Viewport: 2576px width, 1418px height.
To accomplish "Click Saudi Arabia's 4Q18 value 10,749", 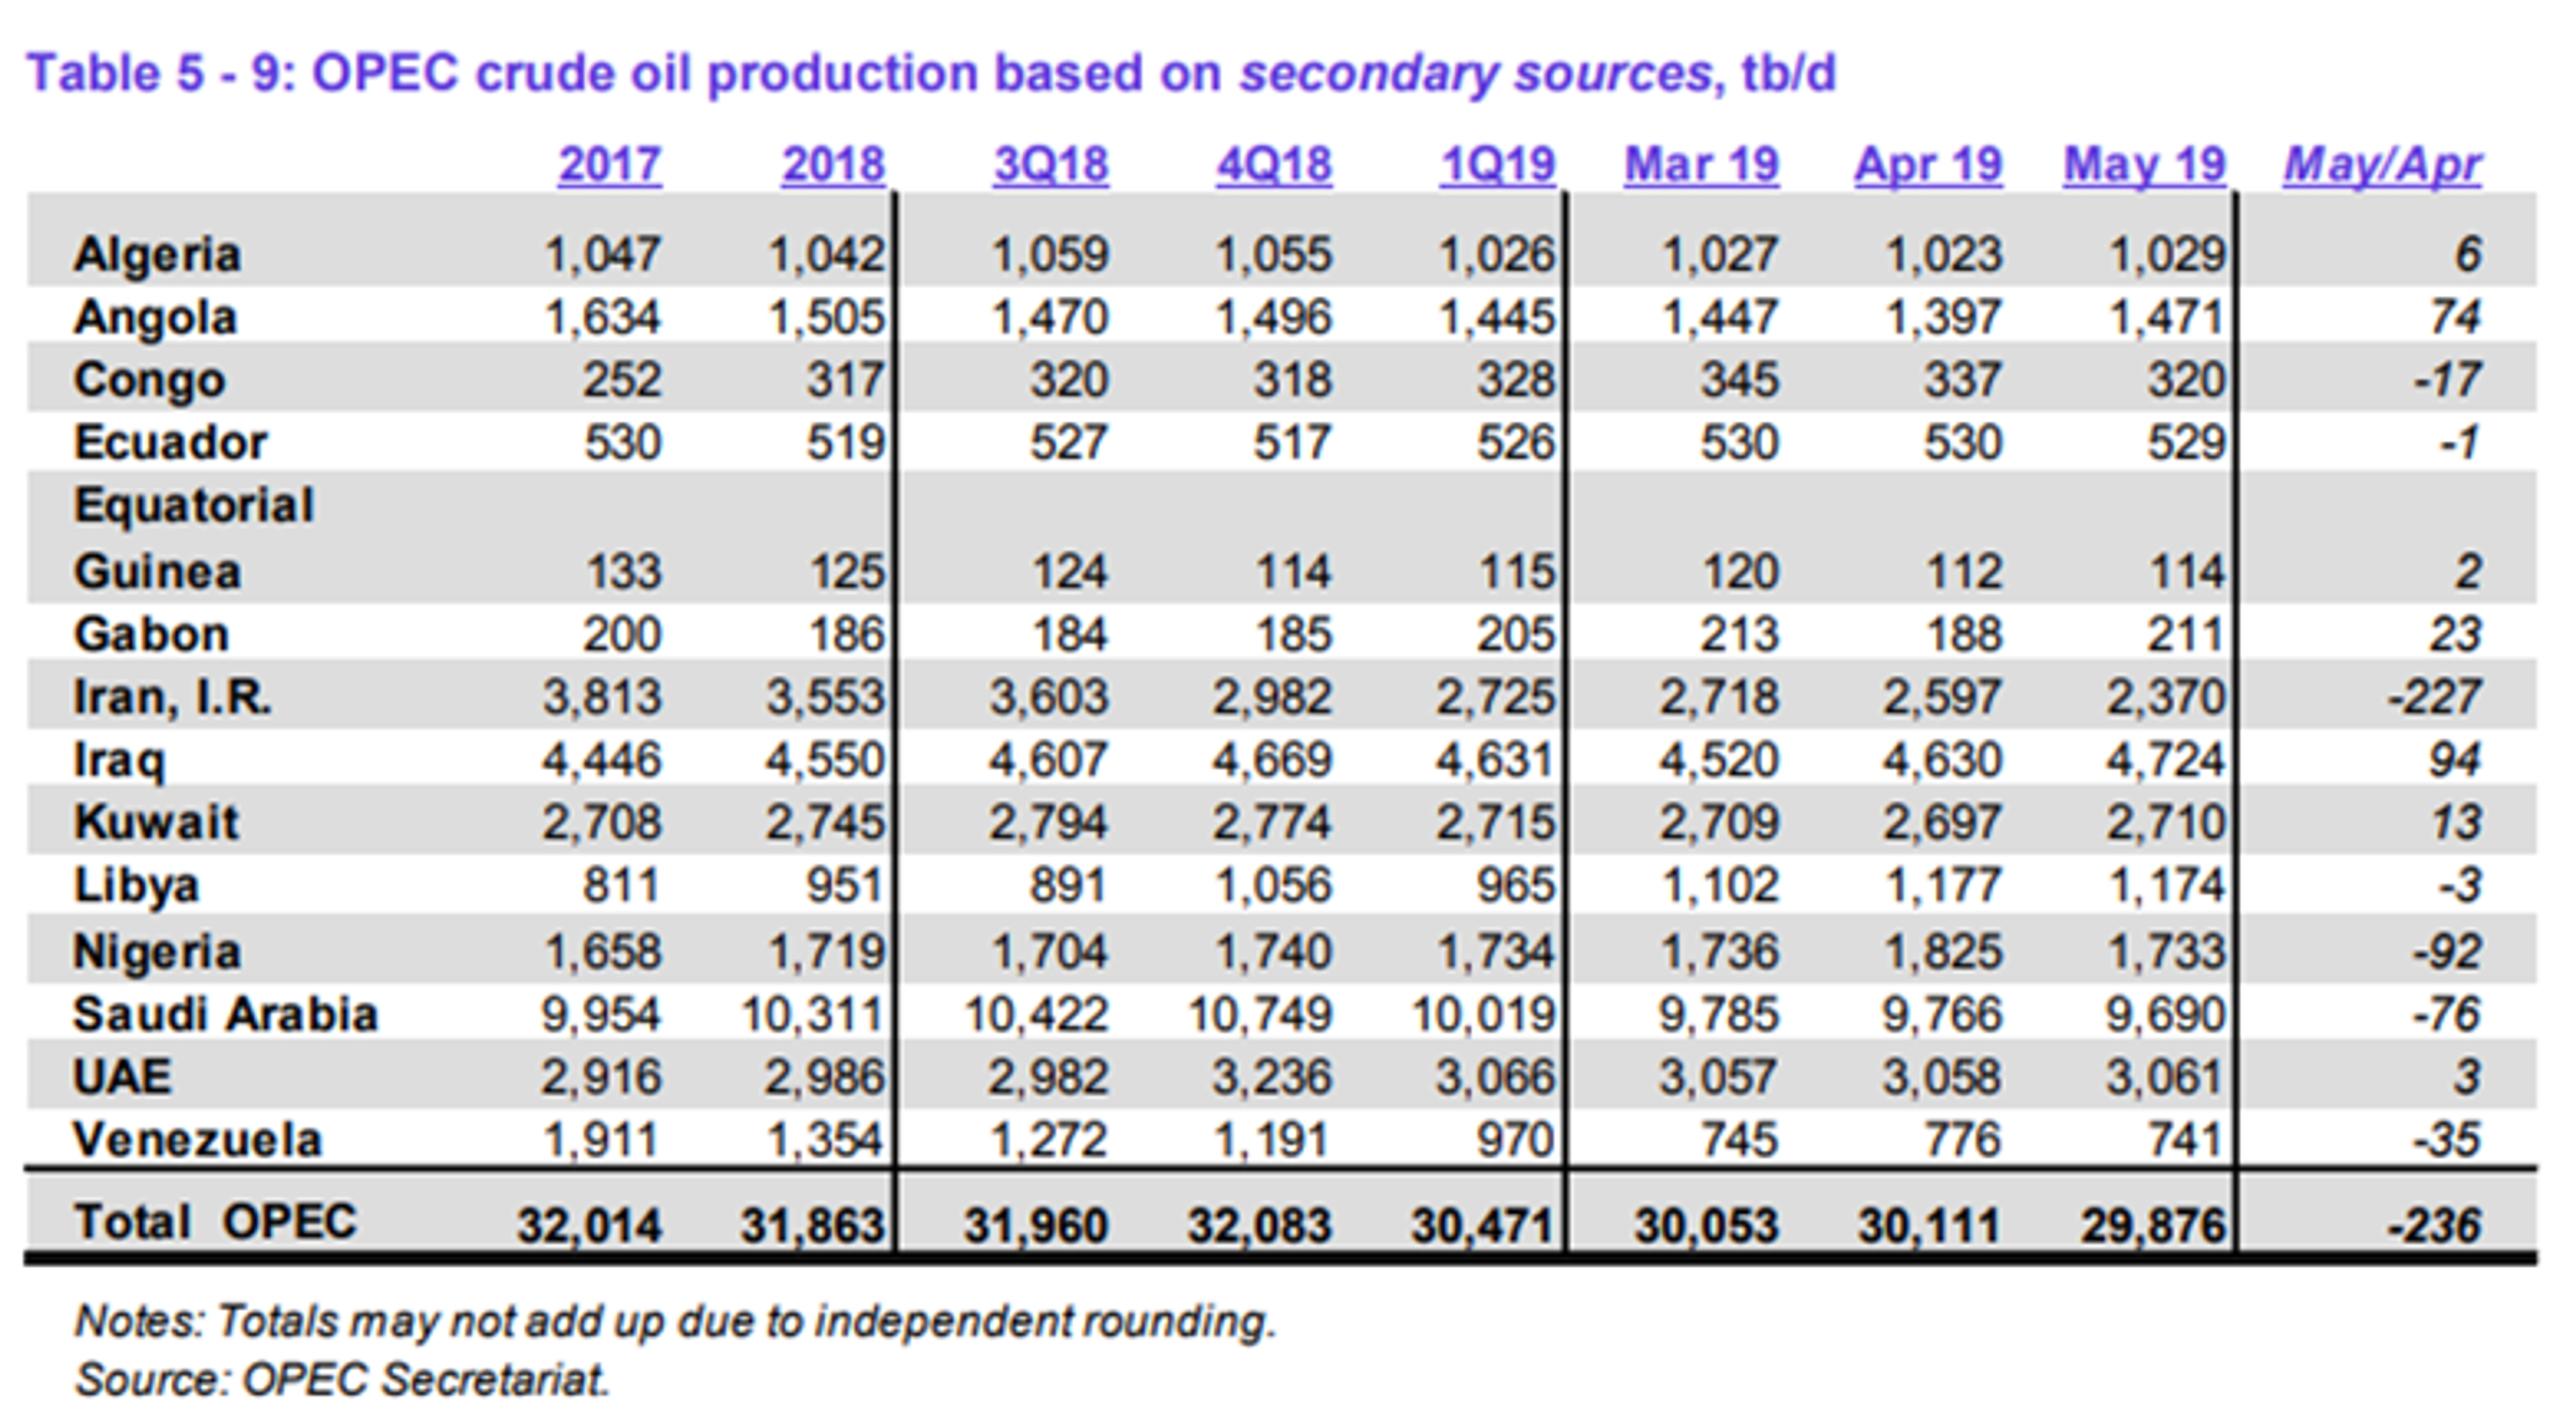I will tap(1260, 1015).
